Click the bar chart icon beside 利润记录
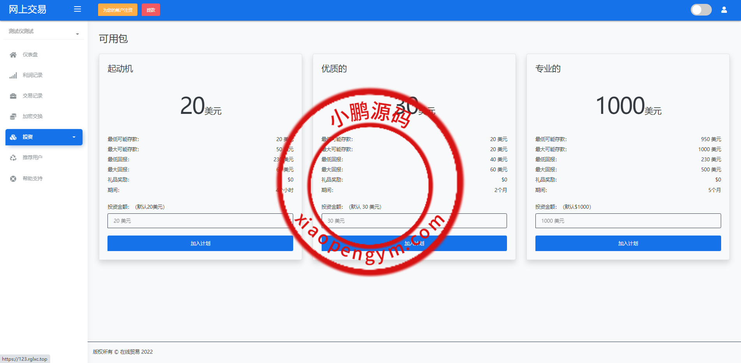This screenshot has height=363, width=741. coord(13,75)
